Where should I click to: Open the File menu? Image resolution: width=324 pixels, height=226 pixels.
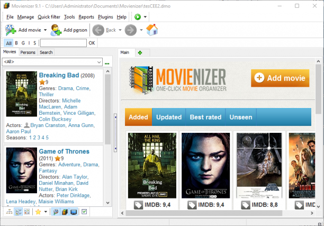10,17
